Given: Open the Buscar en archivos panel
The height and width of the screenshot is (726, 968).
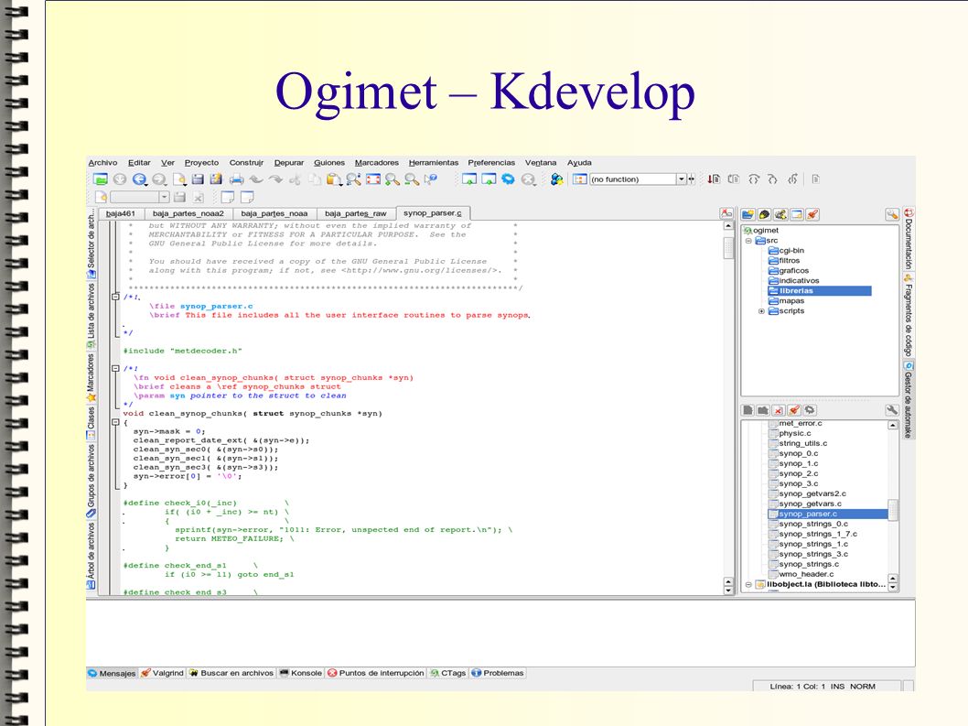Looking at the screenshot, I should click(x=231, y=674).
